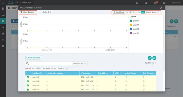Image resolution: width=183 pixels, height=97 pixels.
Task: Filter by Oper down arrow
Action: pyautogui.click(x=30, y=68)
